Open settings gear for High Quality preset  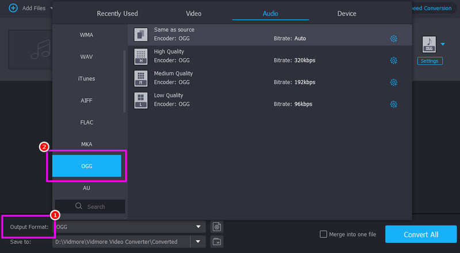(x=393, y=60)
